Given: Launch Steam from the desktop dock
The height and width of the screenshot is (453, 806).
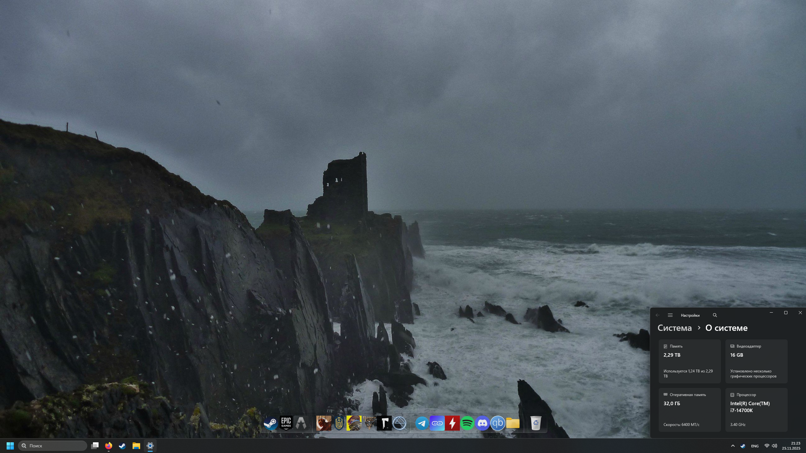Looking at the screenshot, I should tap(271, 423).
